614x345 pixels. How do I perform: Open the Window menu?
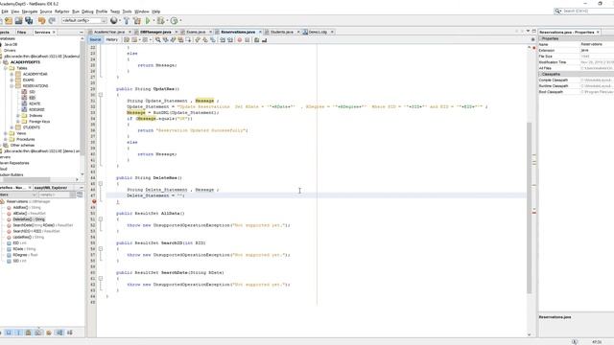(141, 11)
